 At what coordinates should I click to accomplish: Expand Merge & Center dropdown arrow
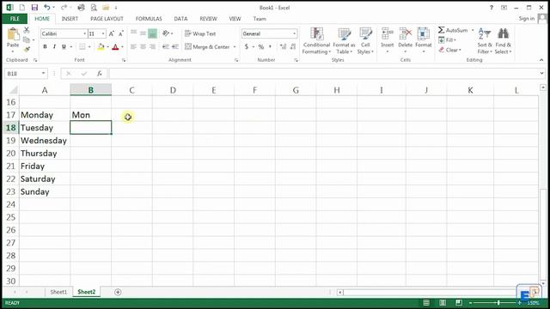click(235, 46)
